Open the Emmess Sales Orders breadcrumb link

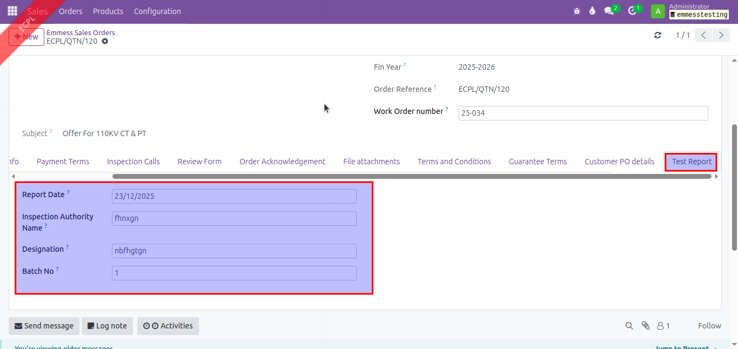pos(81,32)
